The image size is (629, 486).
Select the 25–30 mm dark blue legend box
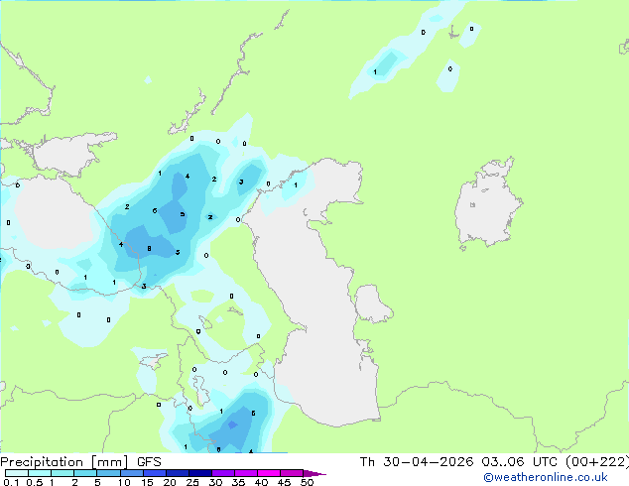(200, 473)
